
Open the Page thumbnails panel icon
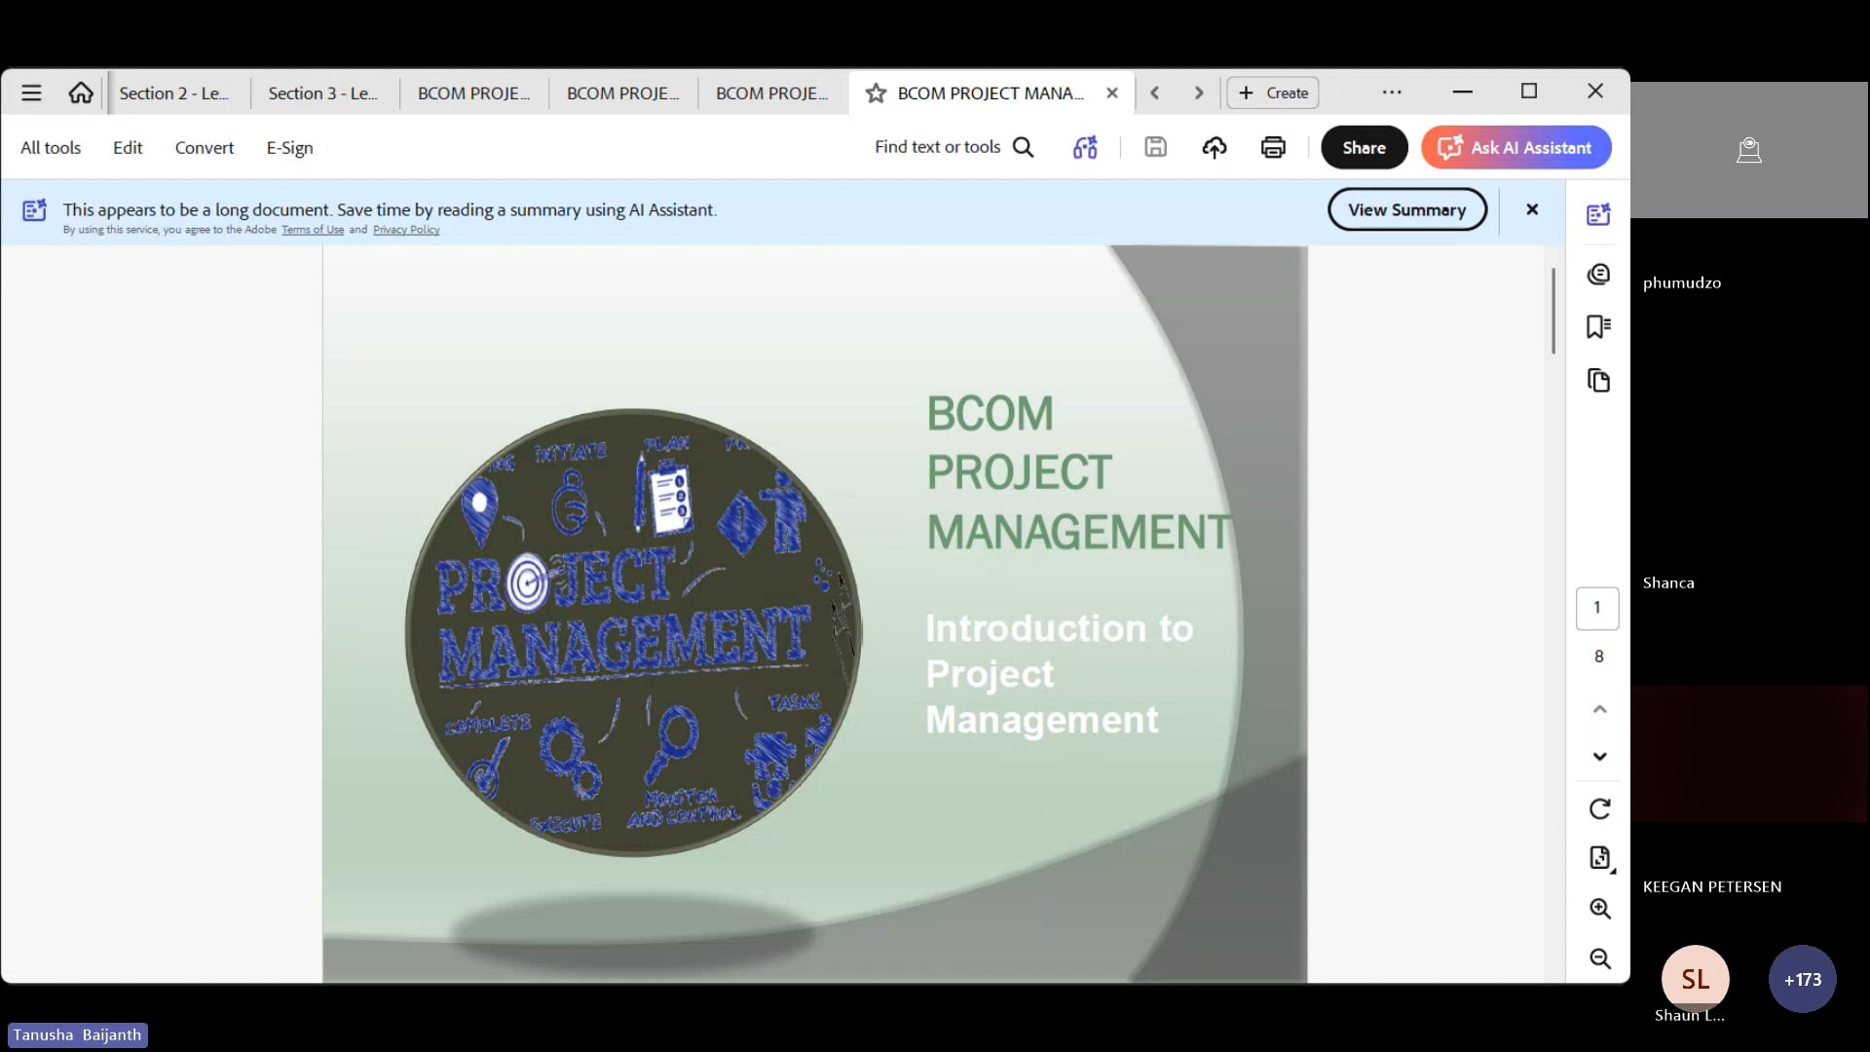[x=1598, y=380]
